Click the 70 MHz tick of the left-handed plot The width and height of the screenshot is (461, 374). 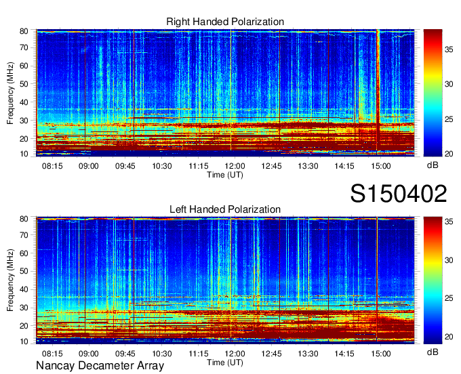24,235
